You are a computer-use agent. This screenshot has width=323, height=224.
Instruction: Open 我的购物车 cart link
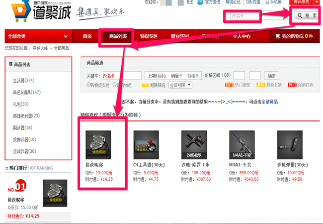[x=295, y=36]
